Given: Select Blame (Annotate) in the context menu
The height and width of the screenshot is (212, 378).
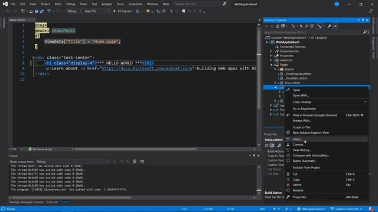Looking at the screenshot, I should (x=327, y=161).
